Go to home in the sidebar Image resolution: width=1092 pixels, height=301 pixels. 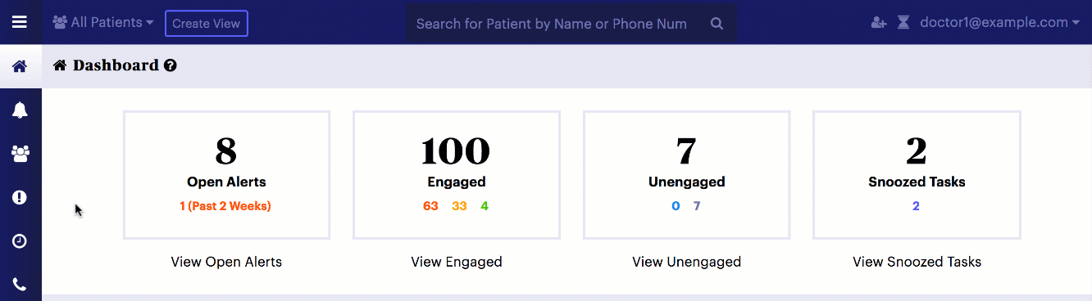point(20,66)
